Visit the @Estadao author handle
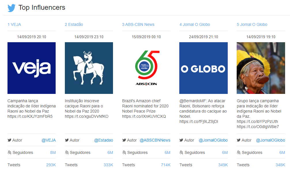 click(x=103, y=140)
